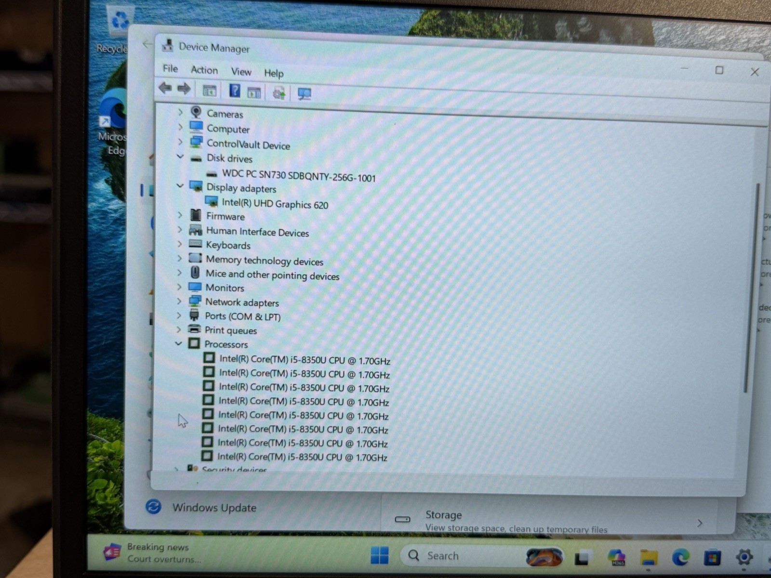Expand the Memory technology devices category
Screen dimensions: 771x578
coord(179,258)
